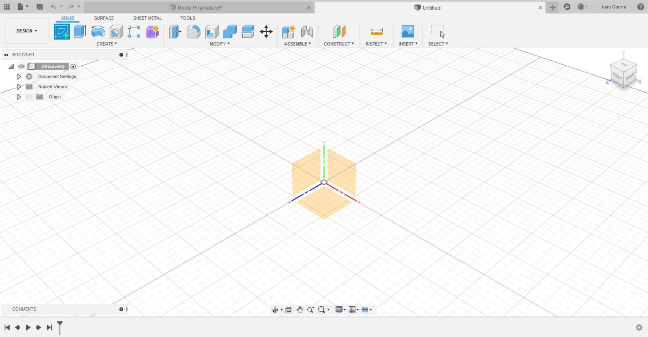Viewport: 648px width, 337px height.
Task: Click the Insert image icon
Action: tap(408, 32)
